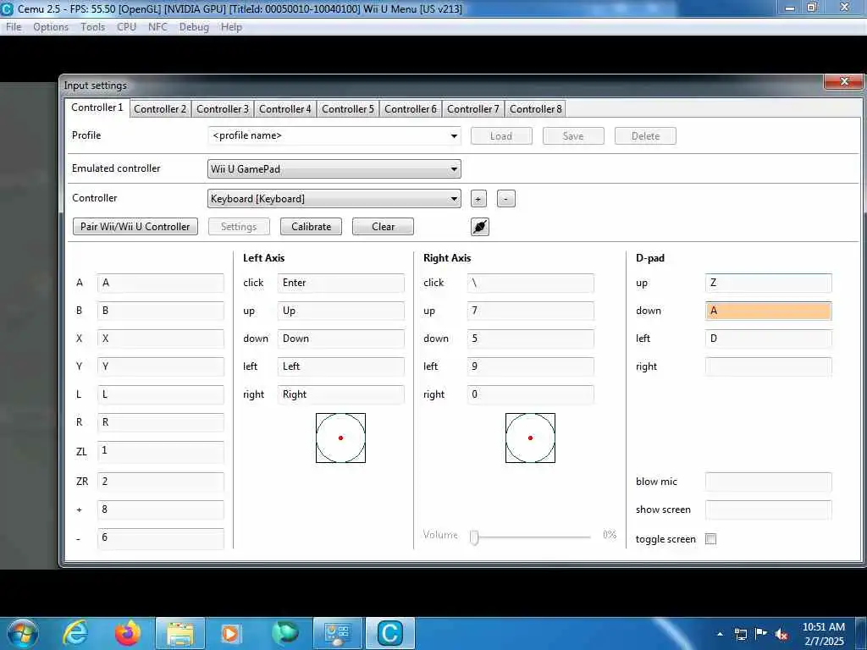The width and height of the screenshot is (867, 650).
Task: Open the Debug menu
Action: [194, 27]
